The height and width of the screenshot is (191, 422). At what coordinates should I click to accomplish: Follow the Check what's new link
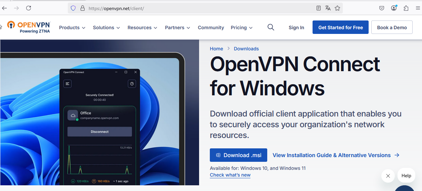click(230, 175)
